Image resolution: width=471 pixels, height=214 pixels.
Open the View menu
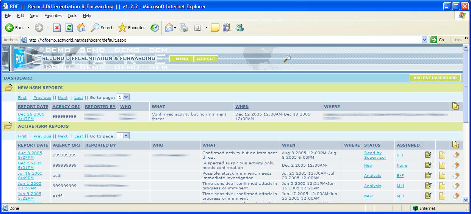click(34, 16)
